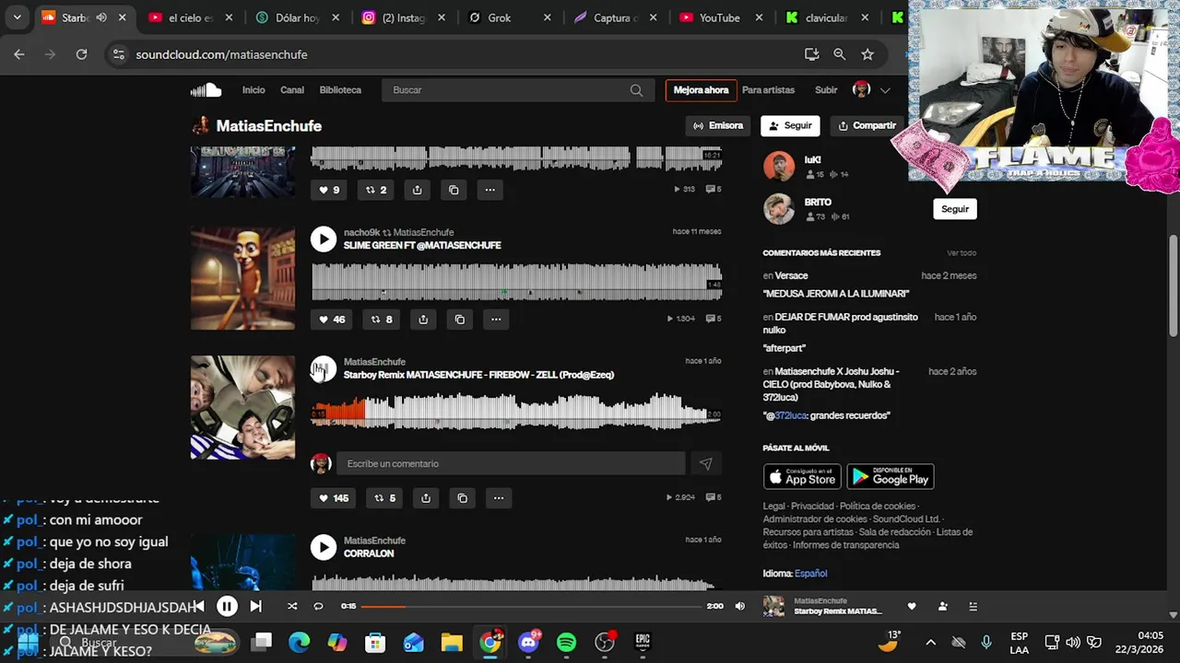Screen dimensions: 1180x663
Task: Seek within SLIME GREEN waveform
Action: tap(516, 282)
